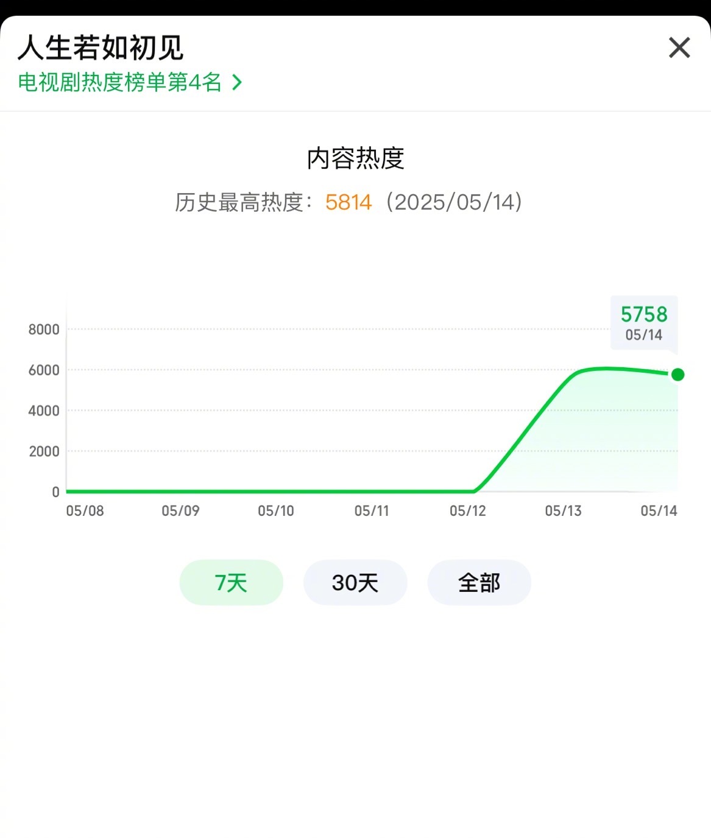711x838 pixels.
Task: Tap the 6000 y-axis label
Action: 44,370
